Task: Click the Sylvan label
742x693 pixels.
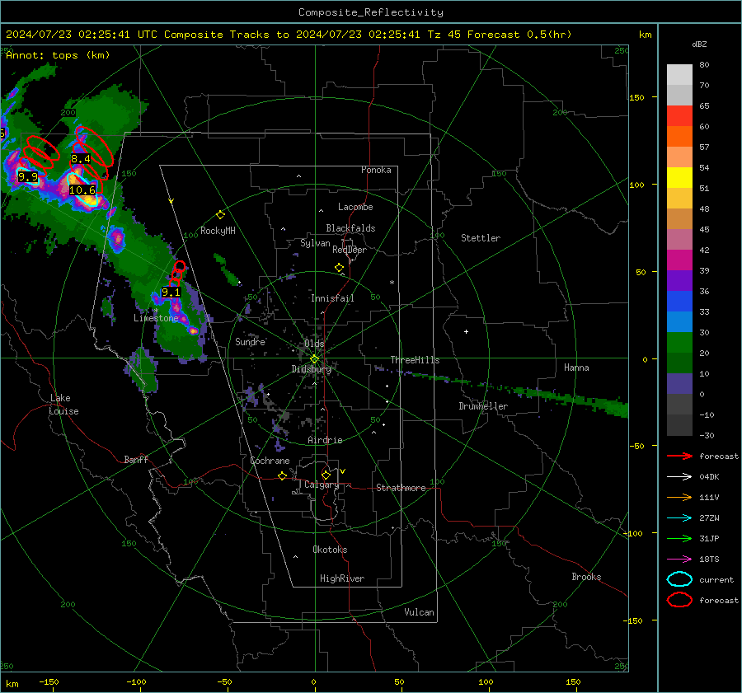Action: tap(315, 243)
